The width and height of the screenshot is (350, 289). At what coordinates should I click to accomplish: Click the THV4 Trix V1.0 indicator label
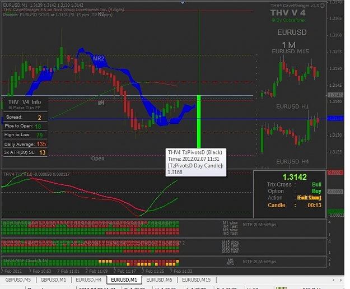(x=36, y=174)
